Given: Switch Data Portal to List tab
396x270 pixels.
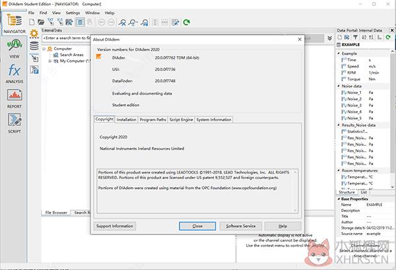Looking at the screenshot, I should 364,192.
